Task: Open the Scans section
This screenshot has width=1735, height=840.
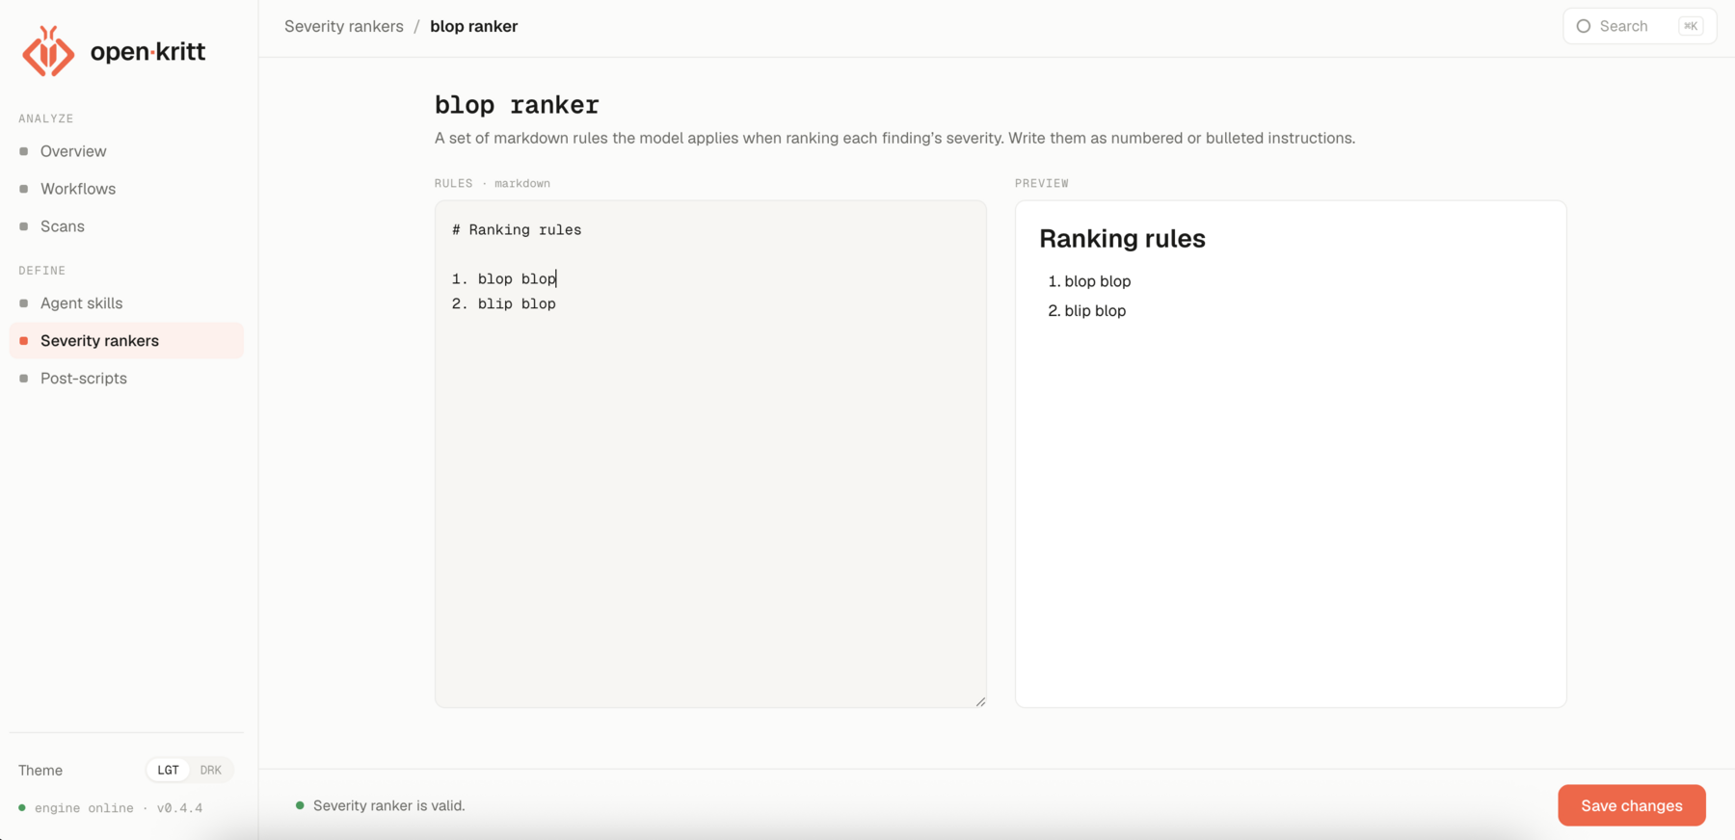Action: point(126,226)
